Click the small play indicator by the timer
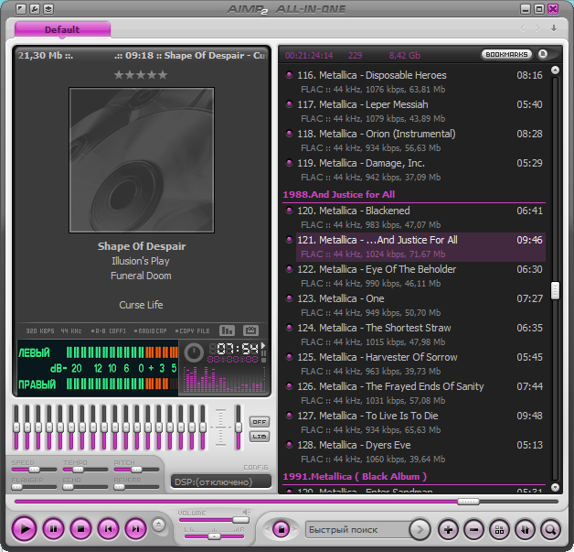Image resolution: width=574 pixels, height=552 pixels. point(263,346)
